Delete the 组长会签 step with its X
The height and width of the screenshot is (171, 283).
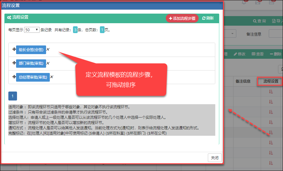(x=48, y=49)
